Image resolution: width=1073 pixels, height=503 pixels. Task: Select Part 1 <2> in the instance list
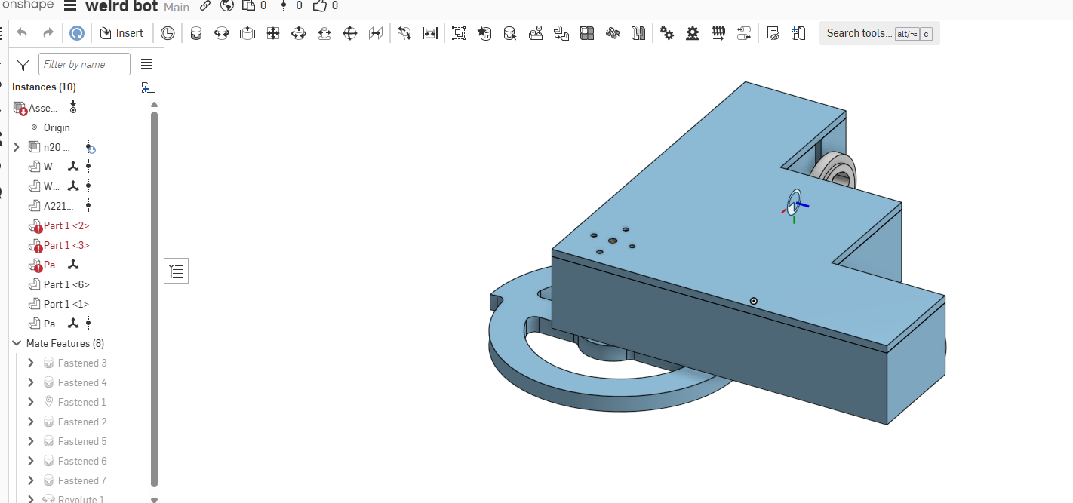(x=66, y=225)
